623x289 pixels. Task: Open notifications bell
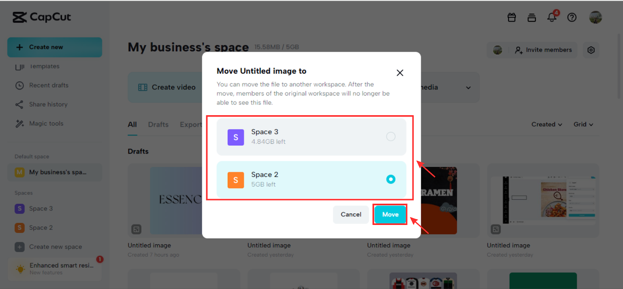[551, 17]
